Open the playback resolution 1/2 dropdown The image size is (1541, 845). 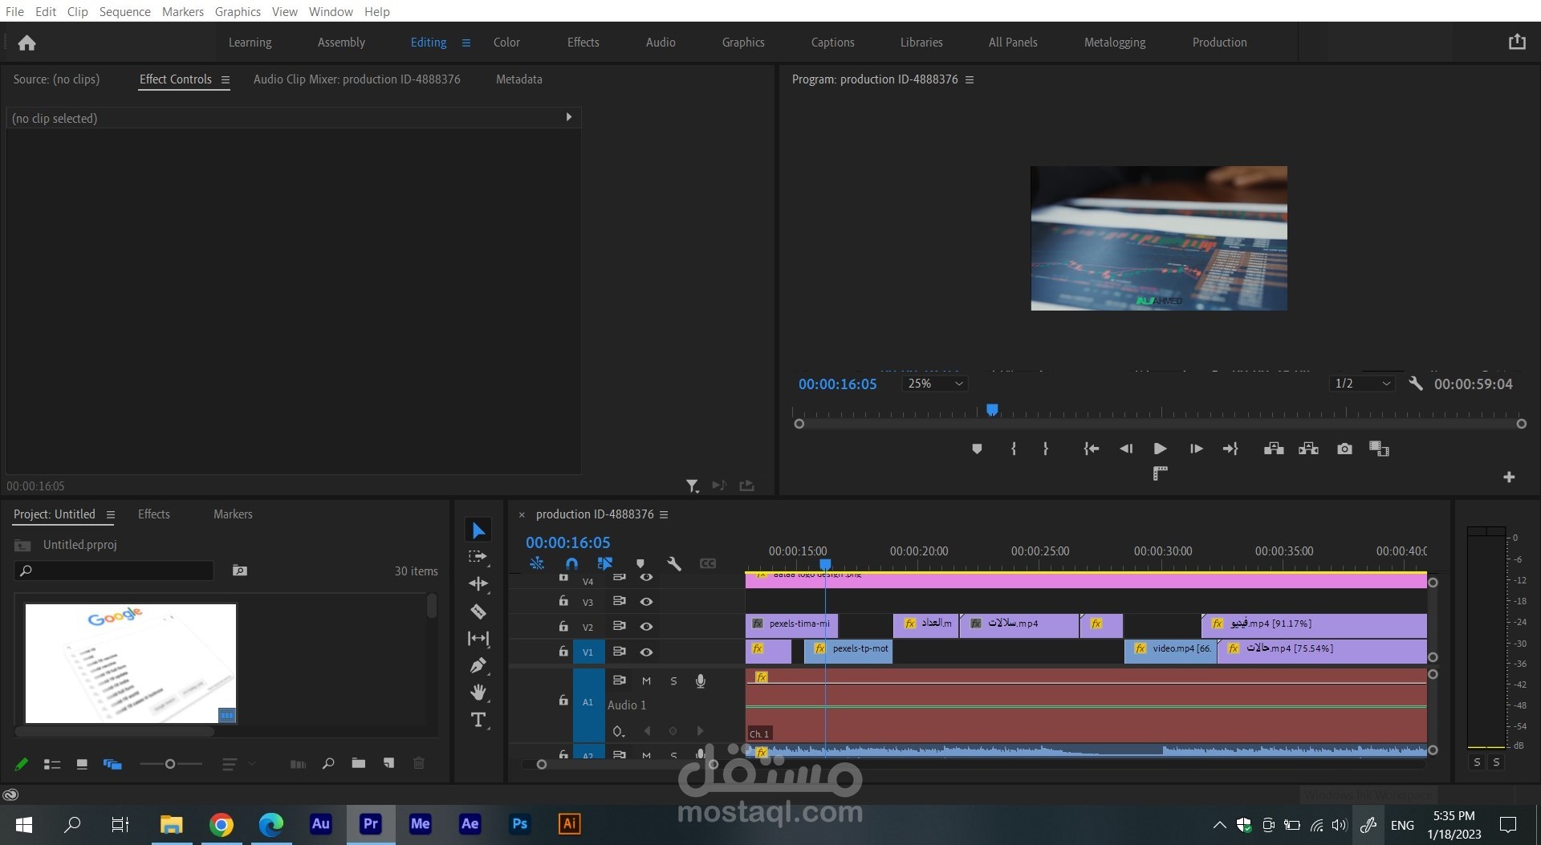pos(1362,384)
